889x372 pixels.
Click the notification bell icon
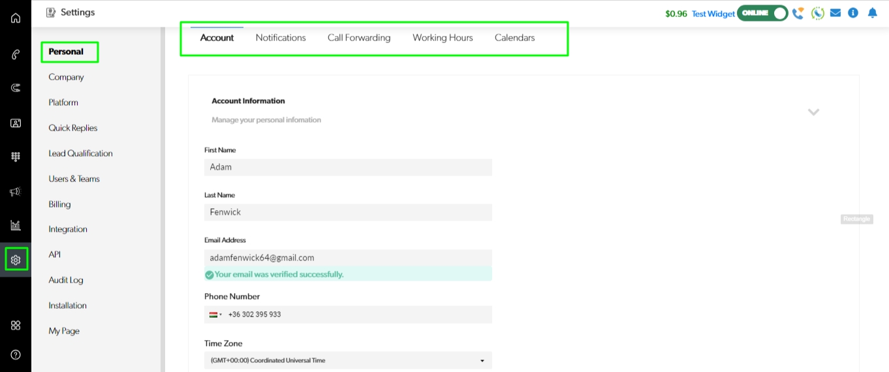[873, 13]
